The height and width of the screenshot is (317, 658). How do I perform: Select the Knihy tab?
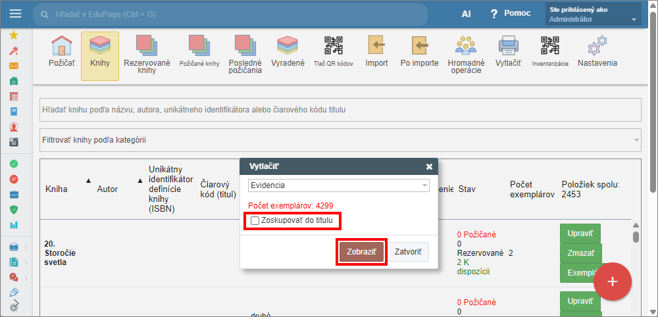[x=100, y=51]
